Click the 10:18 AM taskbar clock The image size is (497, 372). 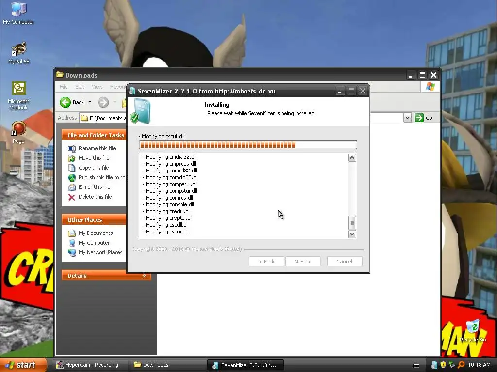click(479, 365)
